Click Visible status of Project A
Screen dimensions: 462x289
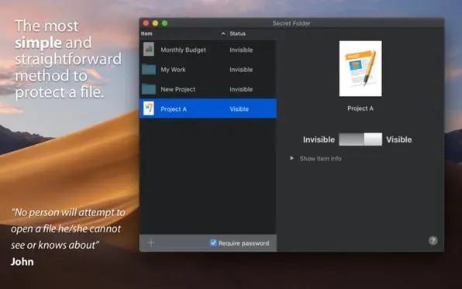coord(239,109)
